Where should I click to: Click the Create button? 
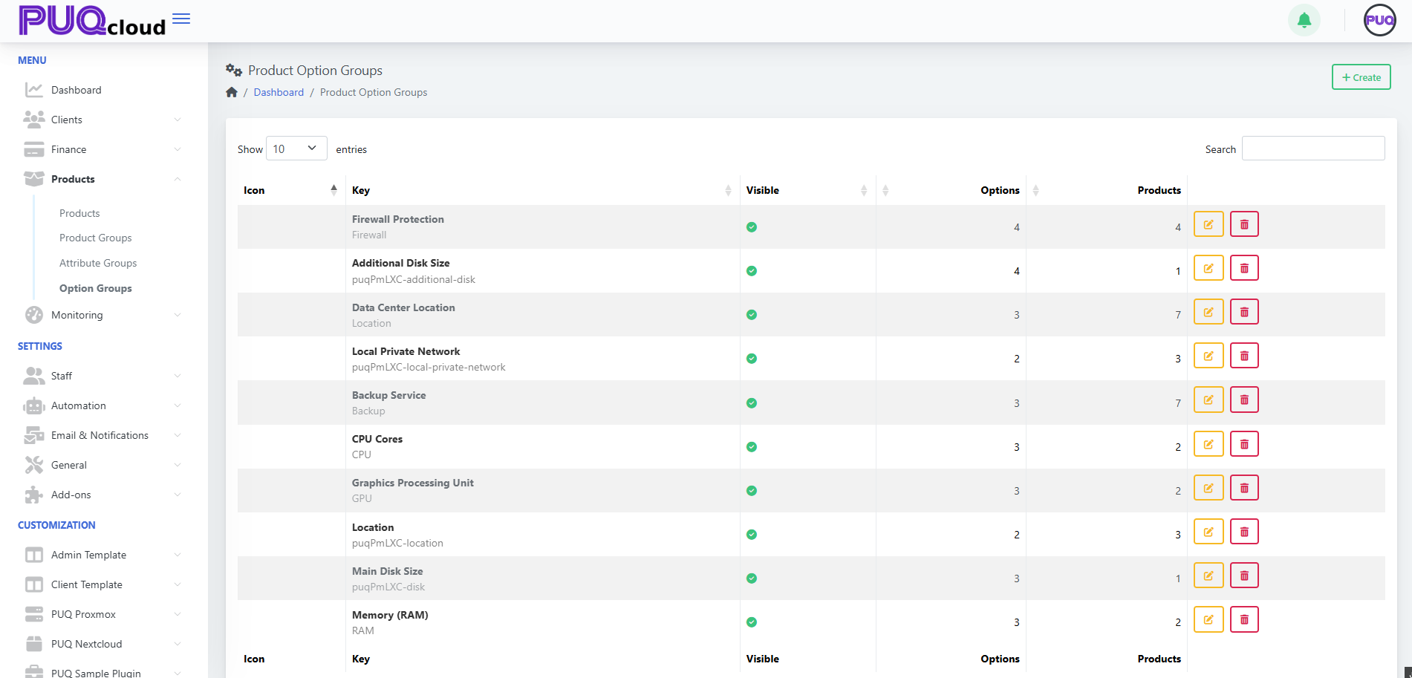(x=1361, y=77)
